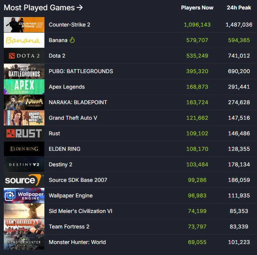Viewport: 257px width, 255px height.
Task: Open the Wallpaper Engine title link
Action: [x=71, y=196]
